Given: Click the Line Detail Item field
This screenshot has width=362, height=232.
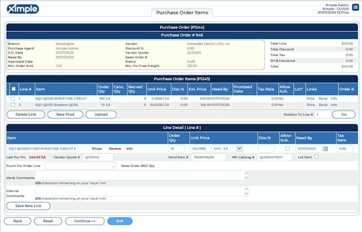Looking at the screenshot, I should coord(42,149).
